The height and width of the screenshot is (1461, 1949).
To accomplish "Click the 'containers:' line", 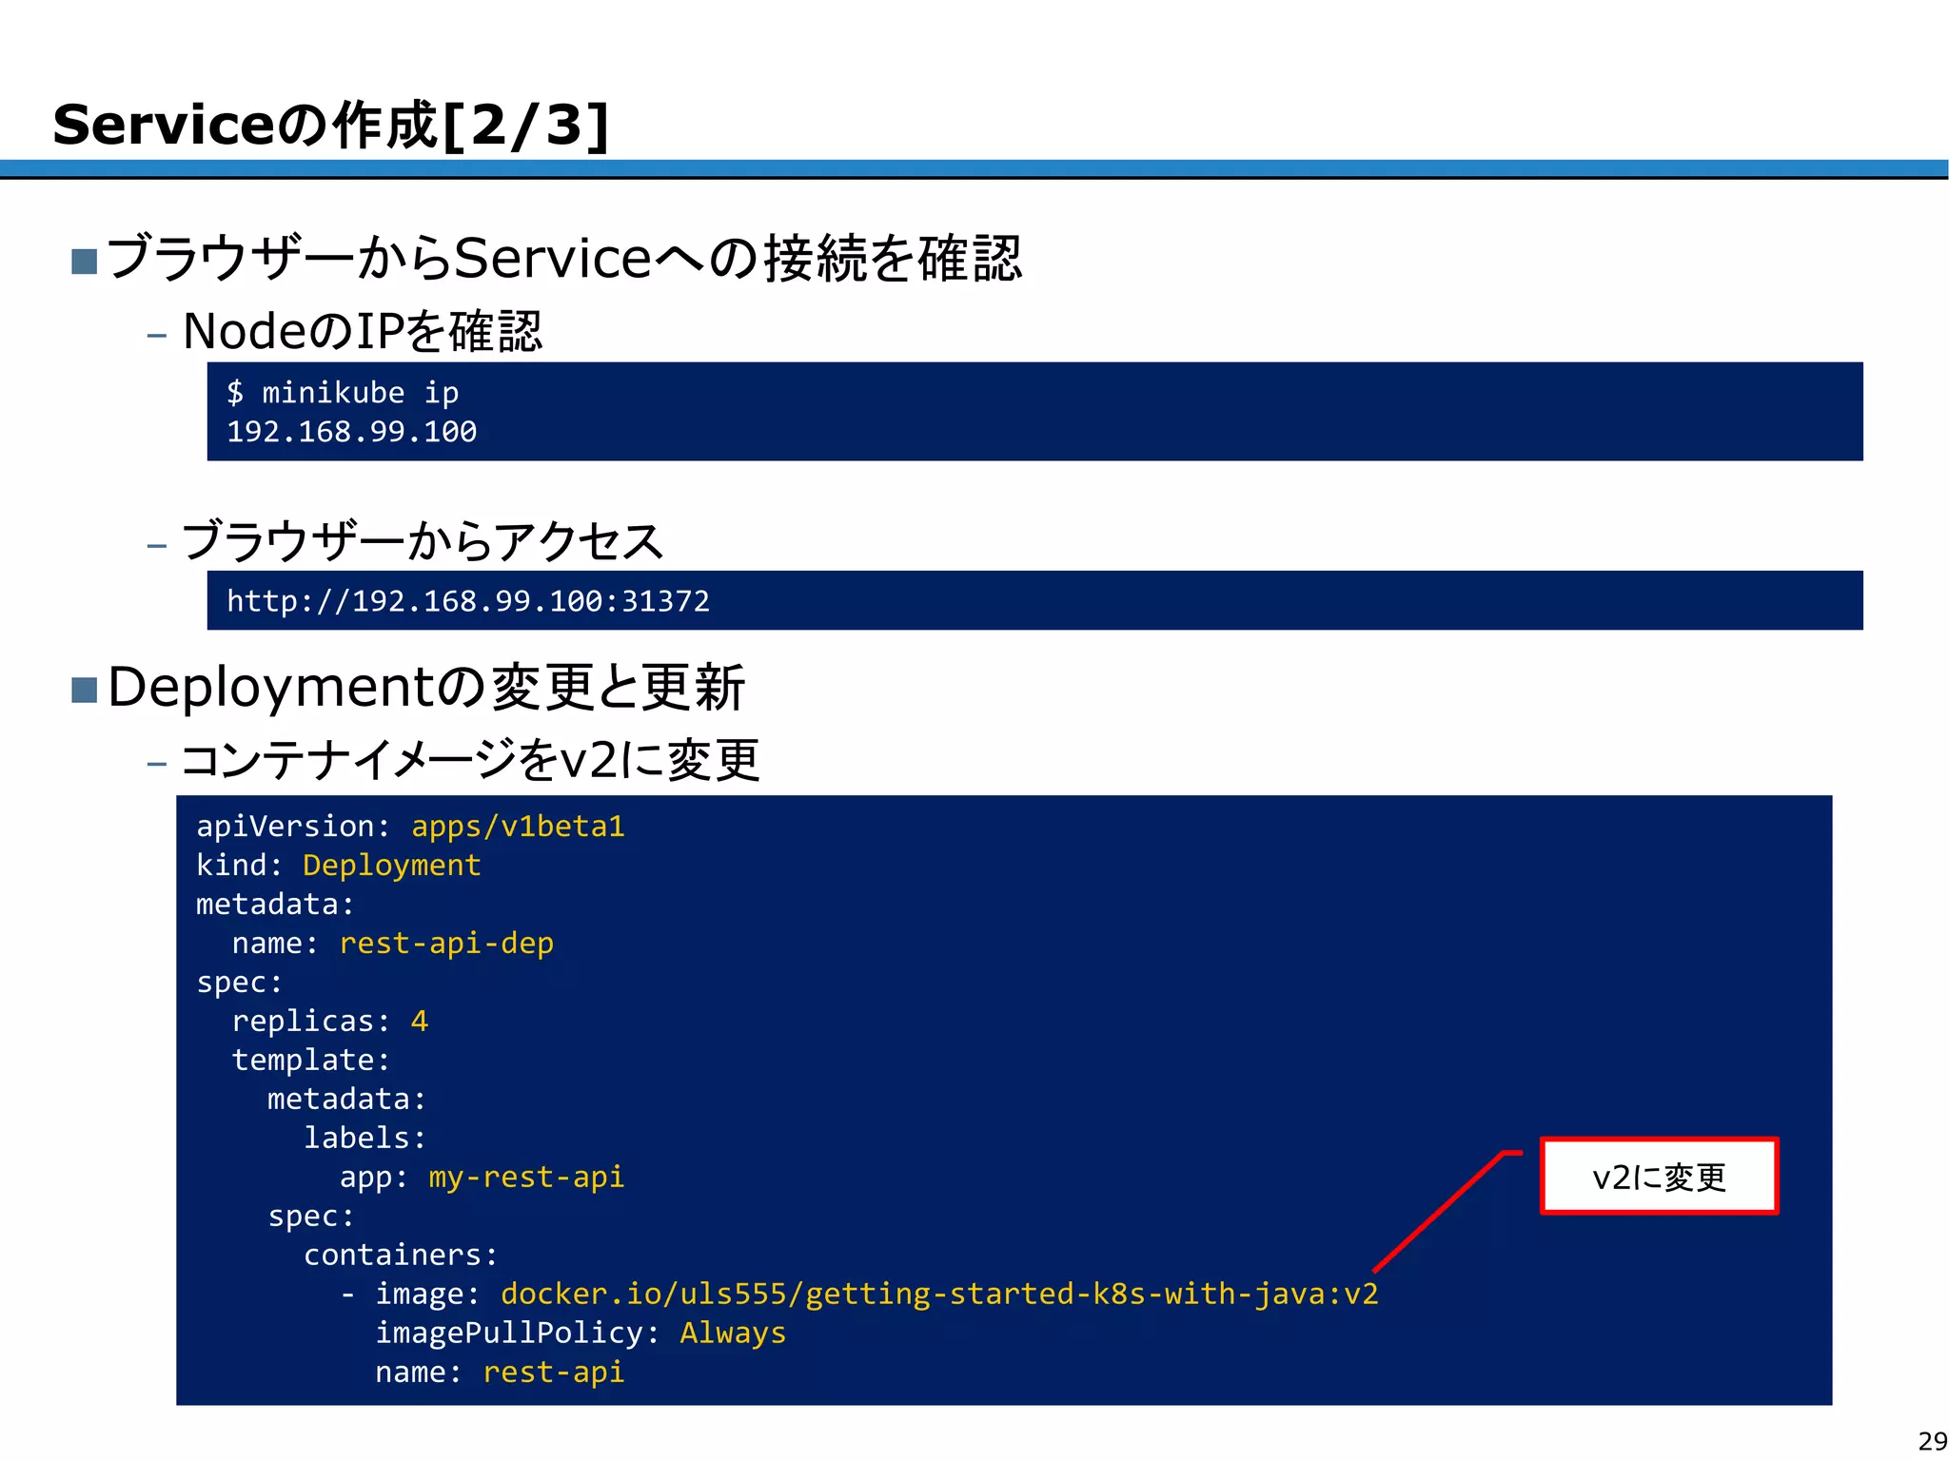I will point(401,1255).
